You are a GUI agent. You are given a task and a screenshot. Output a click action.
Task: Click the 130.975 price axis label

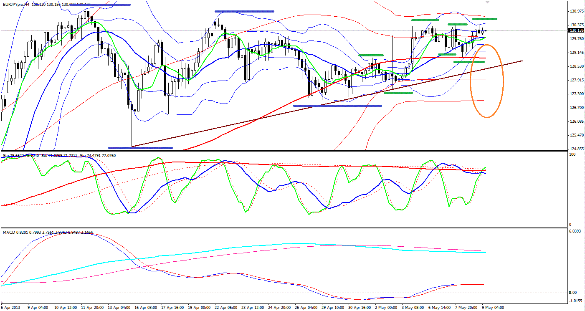(x=576, y=11)
